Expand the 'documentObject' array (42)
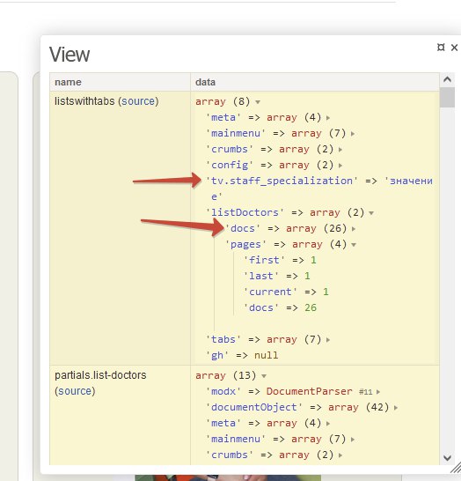 396,408
